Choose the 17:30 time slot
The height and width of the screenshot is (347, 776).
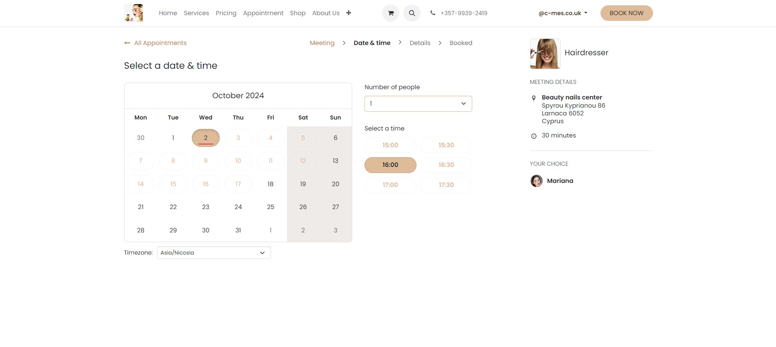(446, 185)
